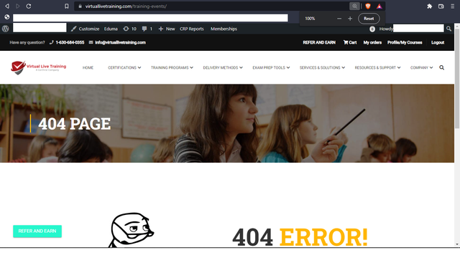Click admin bar search magnifier icon
This screenshot has width=460, height=273.
click(448, 29)
